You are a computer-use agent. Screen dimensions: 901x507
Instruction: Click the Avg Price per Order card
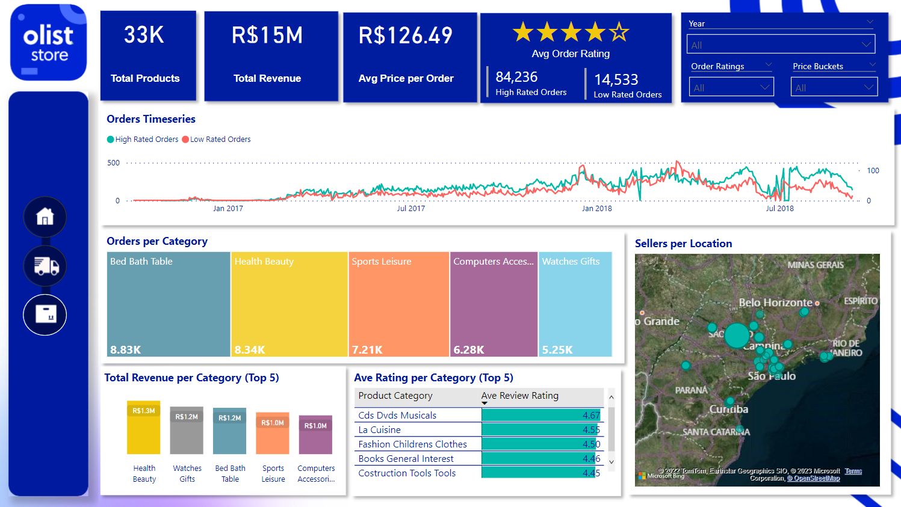coord(409,57)
